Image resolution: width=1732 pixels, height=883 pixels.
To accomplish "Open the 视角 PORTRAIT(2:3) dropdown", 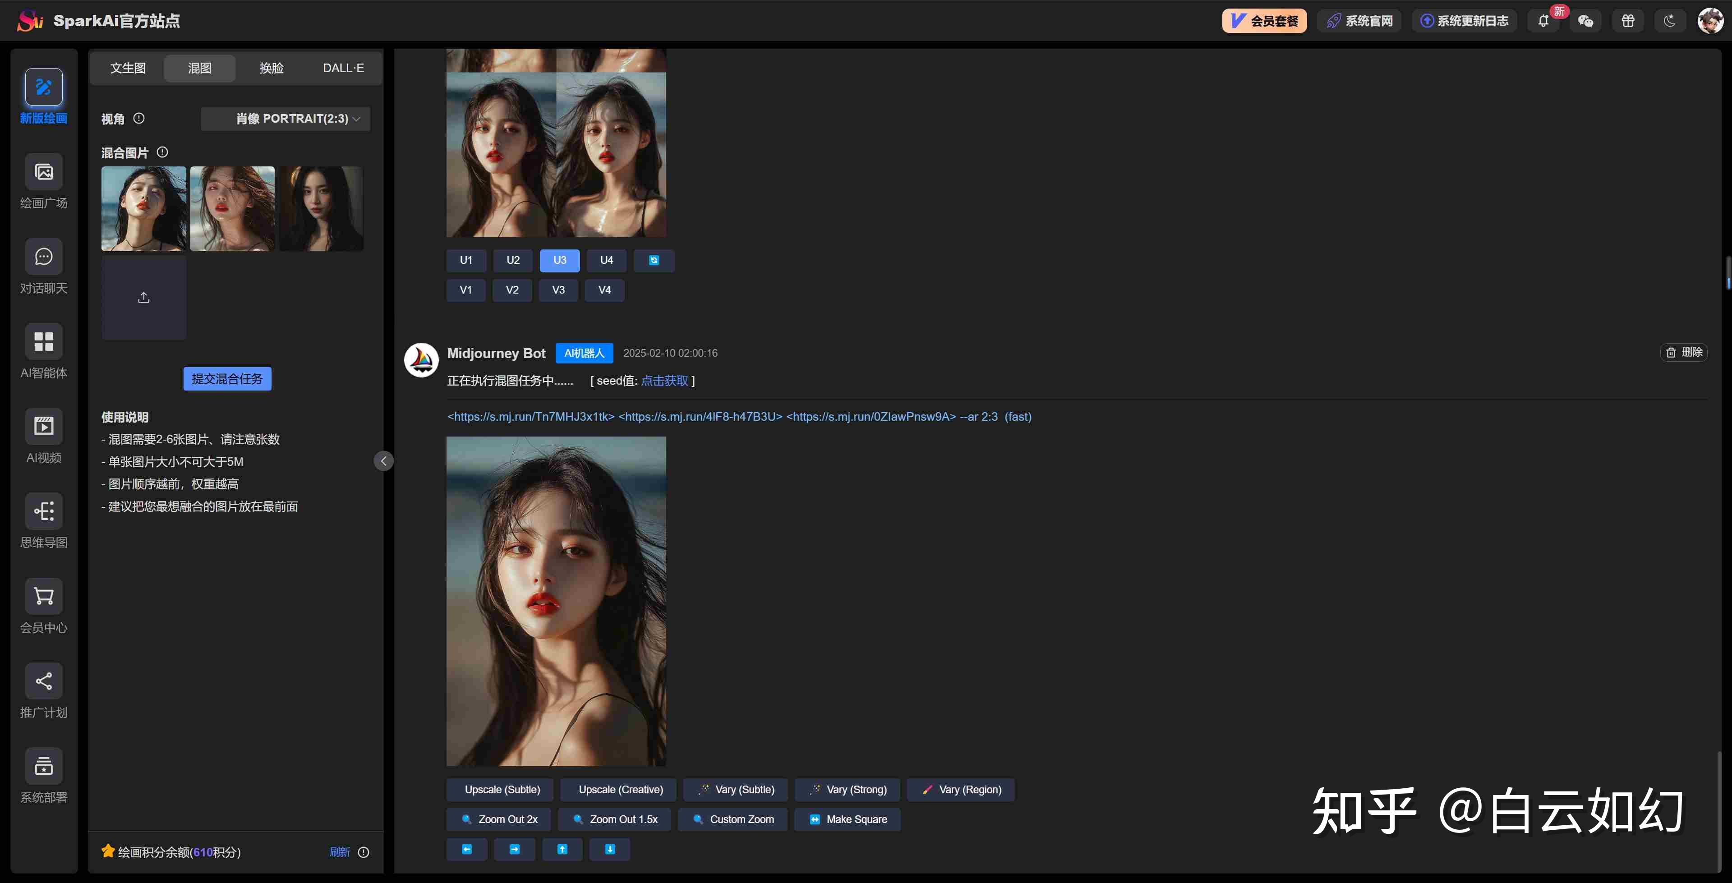I will pyautogui.click(x=286, y=118).
